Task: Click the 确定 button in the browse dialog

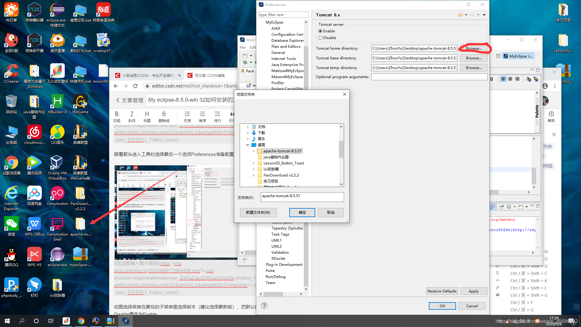Action: pyautogui.click(x=302, y=213)
